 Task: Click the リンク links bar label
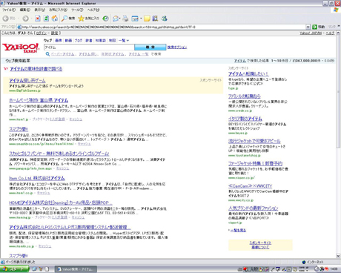pyautogui.click(x=332, y=27)
